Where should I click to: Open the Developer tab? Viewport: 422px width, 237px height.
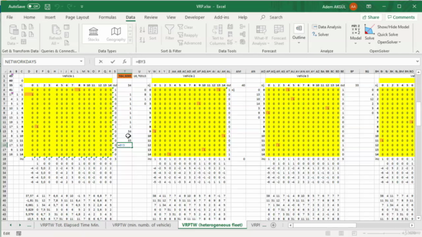pyautogui.click(x=195, y=17)
